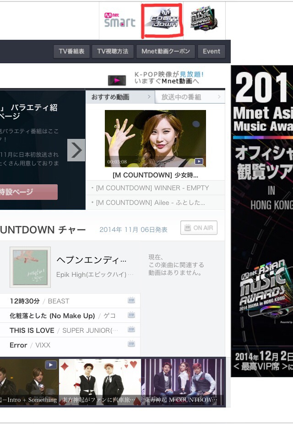Click the ON AIR button
Screen dimensions: 293x424
point(199,228)
